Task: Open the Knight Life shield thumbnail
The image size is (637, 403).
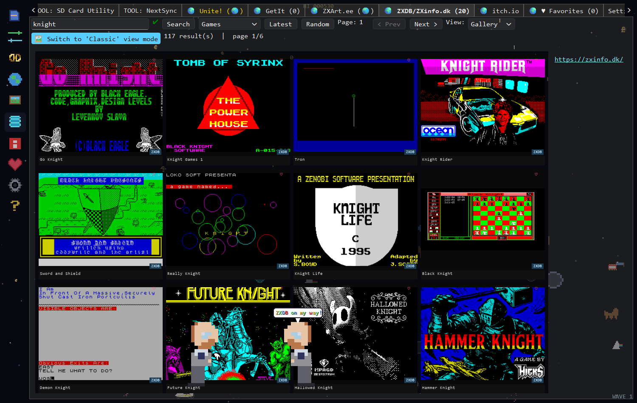Action: click(355, 220)
